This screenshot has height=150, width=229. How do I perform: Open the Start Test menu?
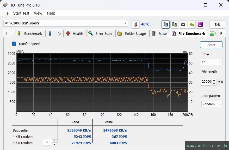point(21,13)
